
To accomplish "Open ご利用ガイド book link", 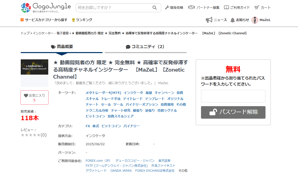I will tap(237, 8).
